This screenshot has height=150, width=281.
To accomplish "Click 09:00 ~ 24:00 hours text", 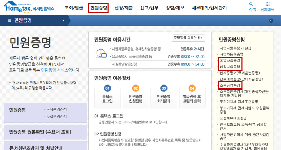I will 193,64.
